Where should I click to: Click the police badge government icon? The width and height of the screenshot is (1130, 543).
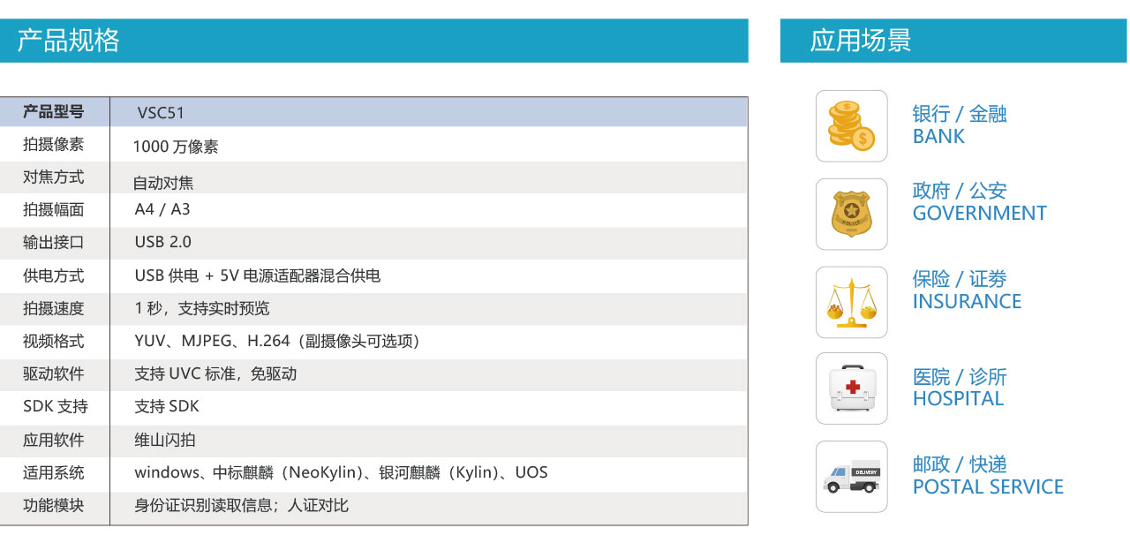851,214
